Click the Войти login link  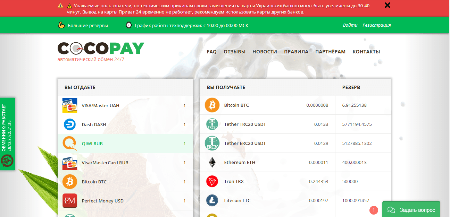[x=350, y=25]
